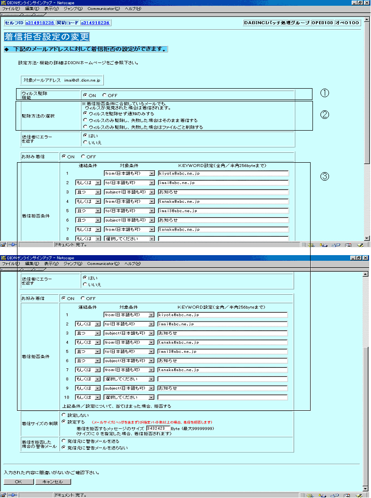Click the message size Byte input field
The width and height of the screenshot is (371, 498).
[158, 428]
